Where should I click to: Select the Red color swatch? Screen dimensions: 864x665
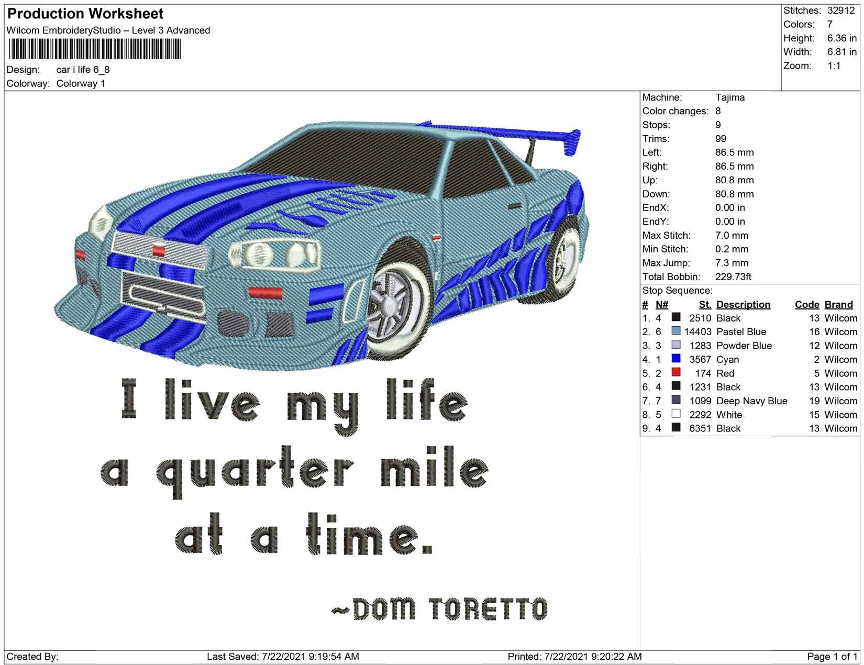pos(676,373)
